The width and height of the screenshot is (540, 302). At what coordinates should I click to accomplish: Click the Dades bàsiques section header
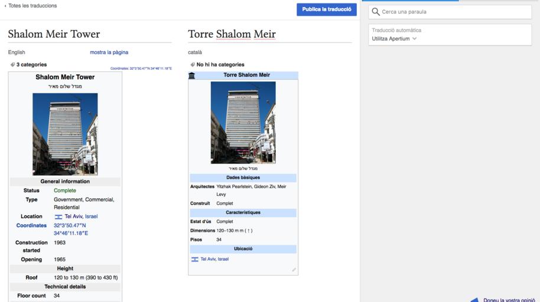(x=243, y=178)
